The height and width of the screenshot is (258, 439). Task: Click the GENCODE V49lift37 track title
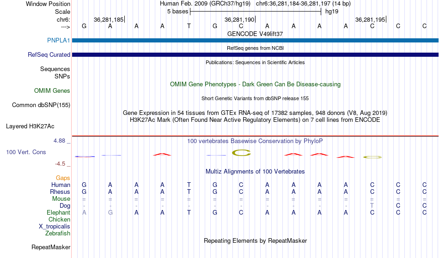point(255,34)
